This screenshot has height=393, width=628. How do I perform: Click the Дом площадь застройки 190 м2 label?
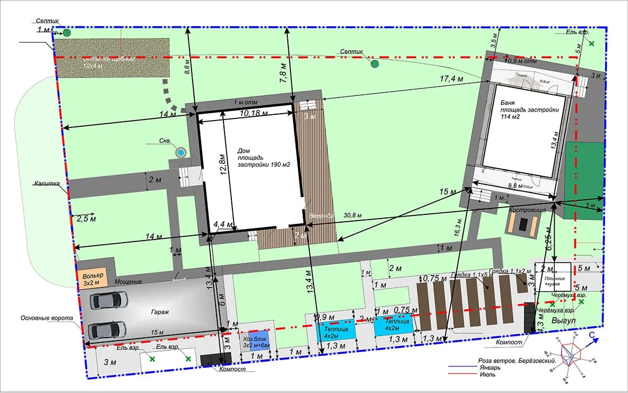(x=264, y=157)
